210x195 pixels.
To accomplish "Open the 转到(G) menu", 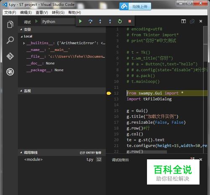I will point(58,13).
